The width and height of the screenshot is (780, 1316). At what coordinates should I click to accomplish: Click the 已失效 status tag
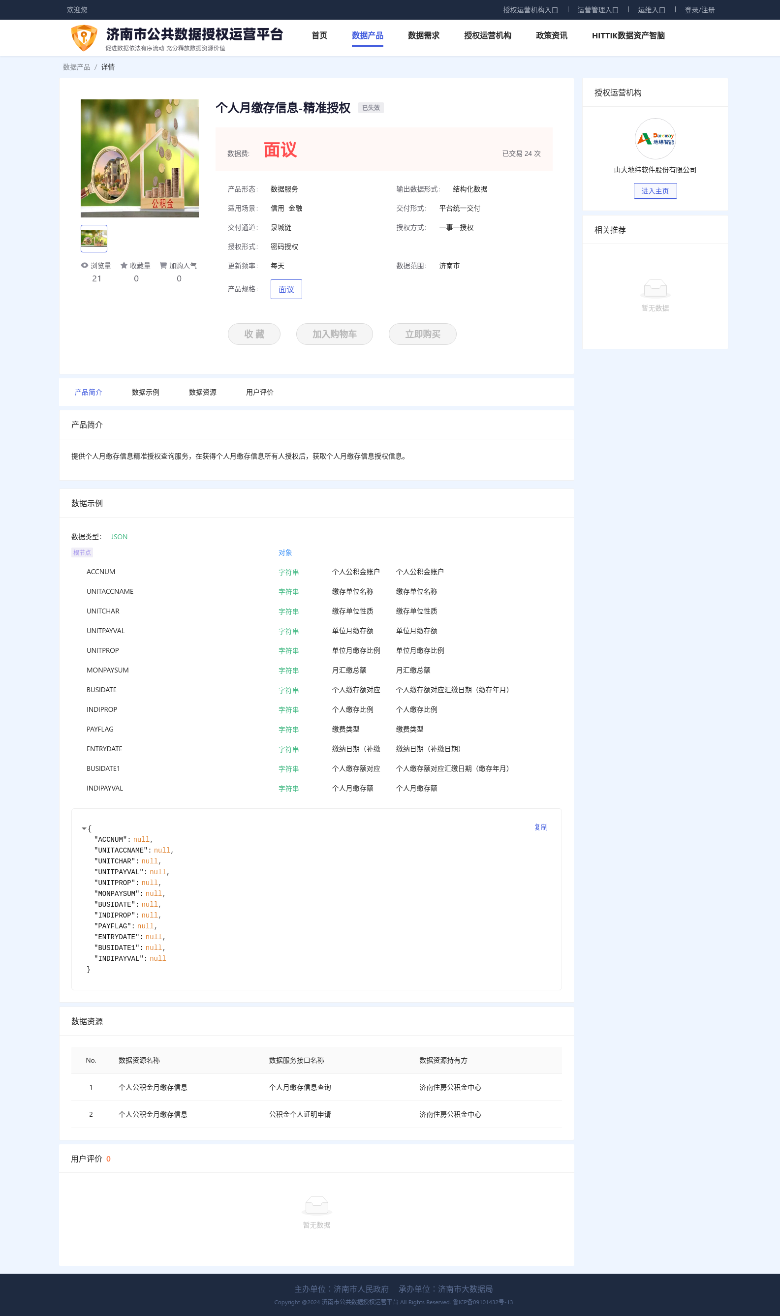click(371, 108)
